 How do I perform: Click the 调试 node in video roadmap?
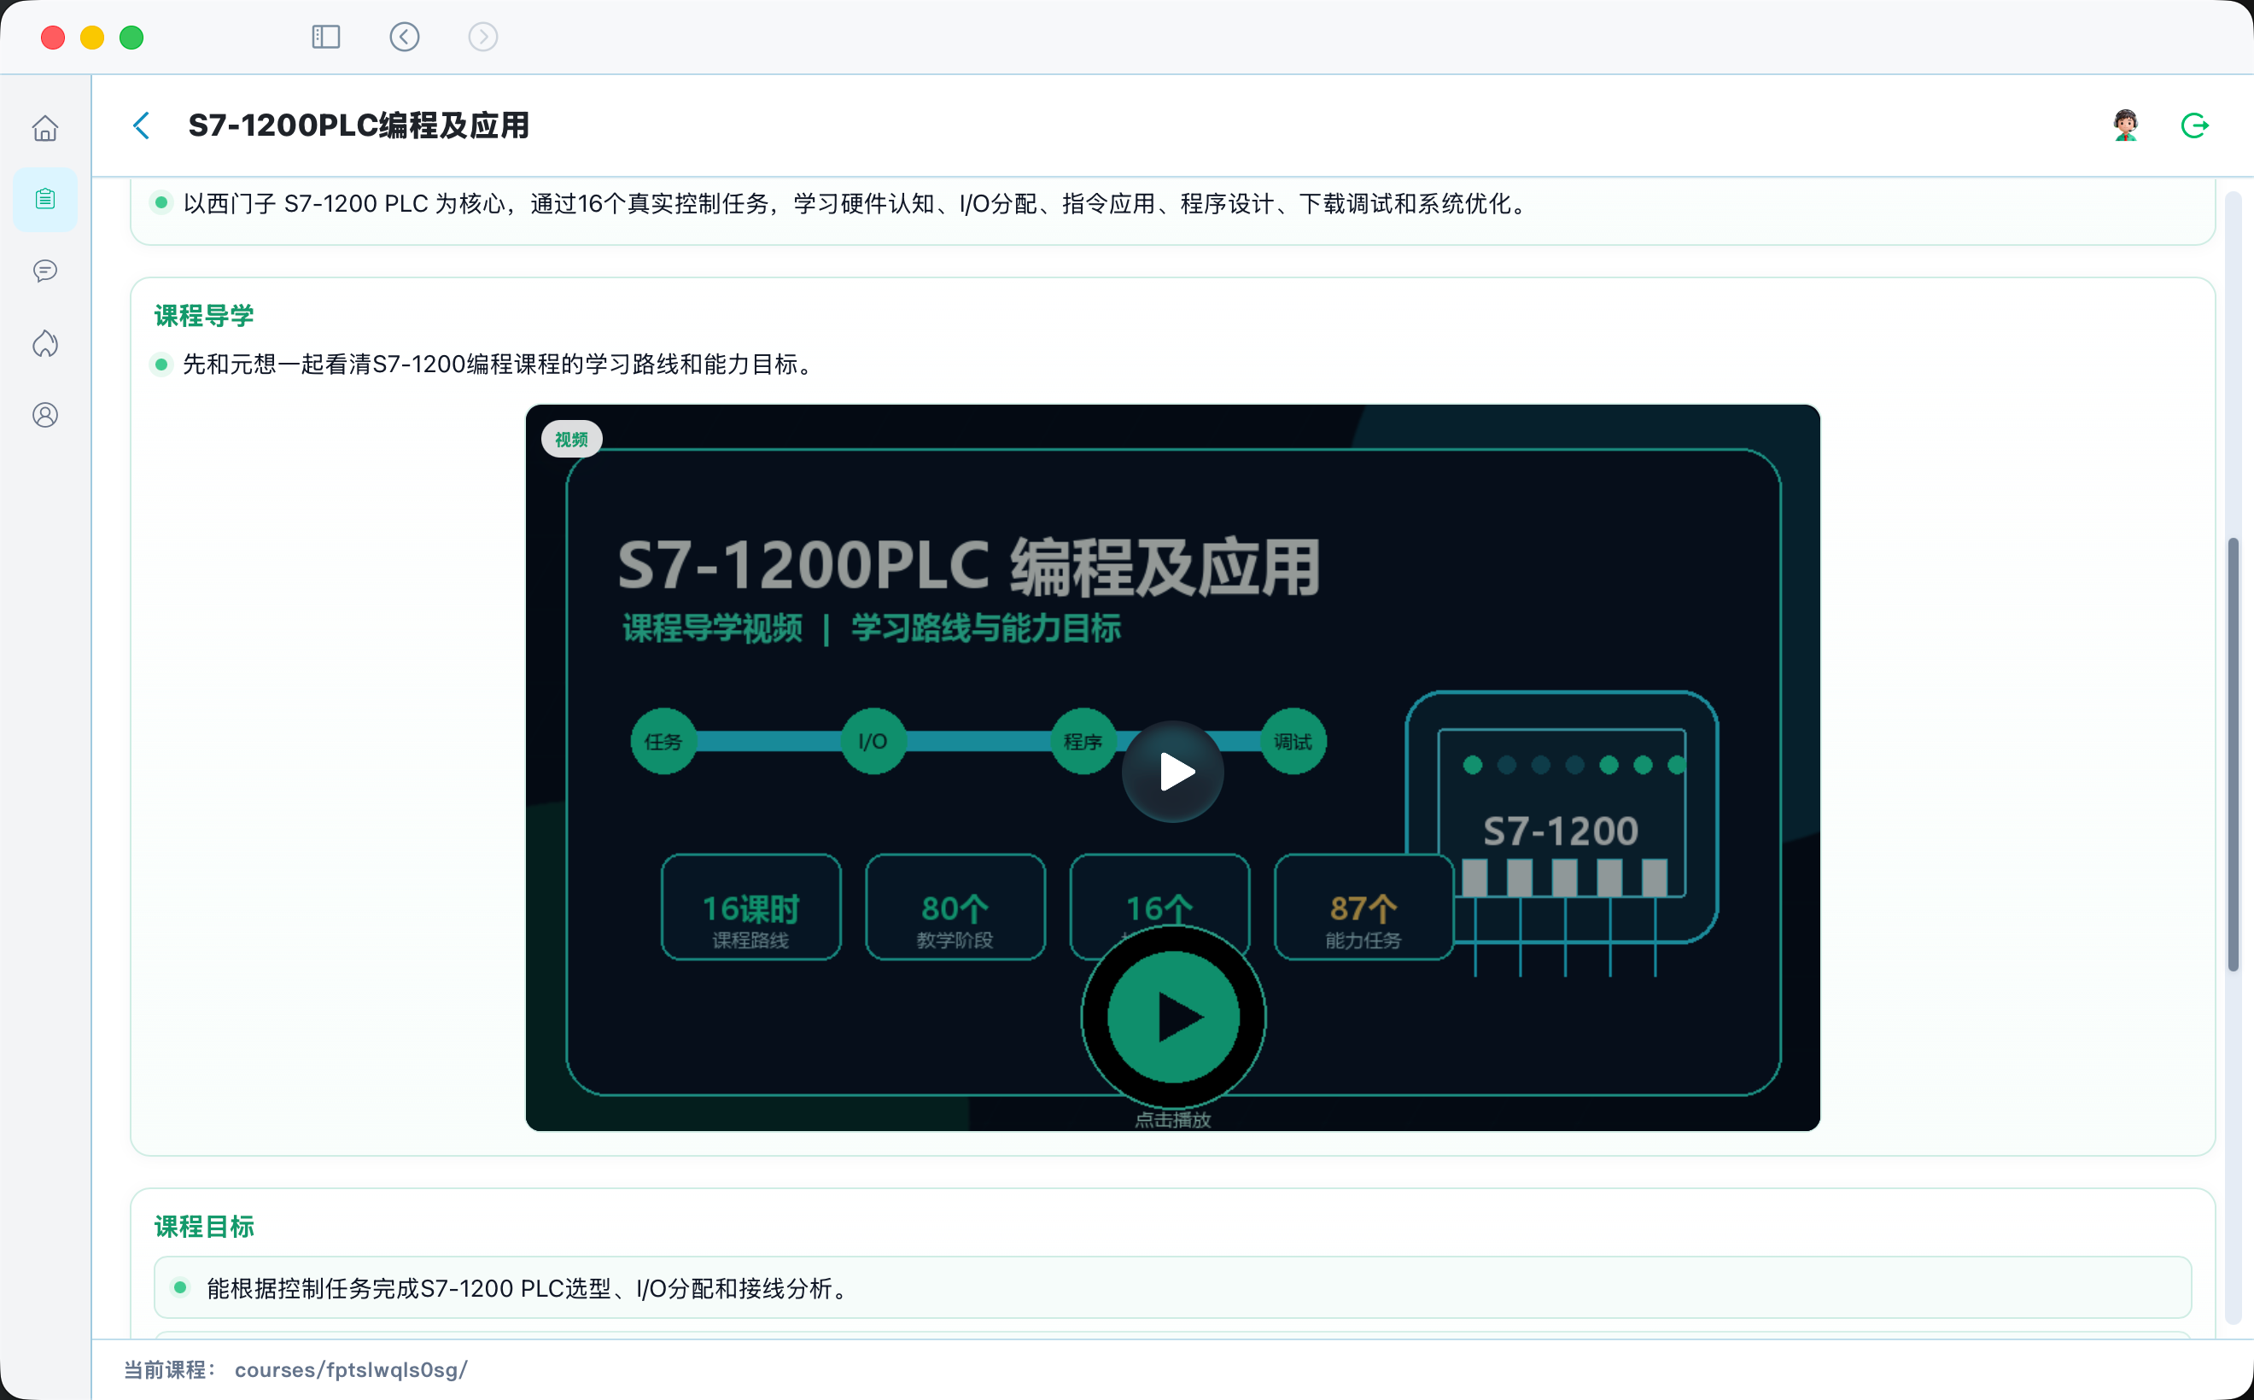coord(1293,741)
